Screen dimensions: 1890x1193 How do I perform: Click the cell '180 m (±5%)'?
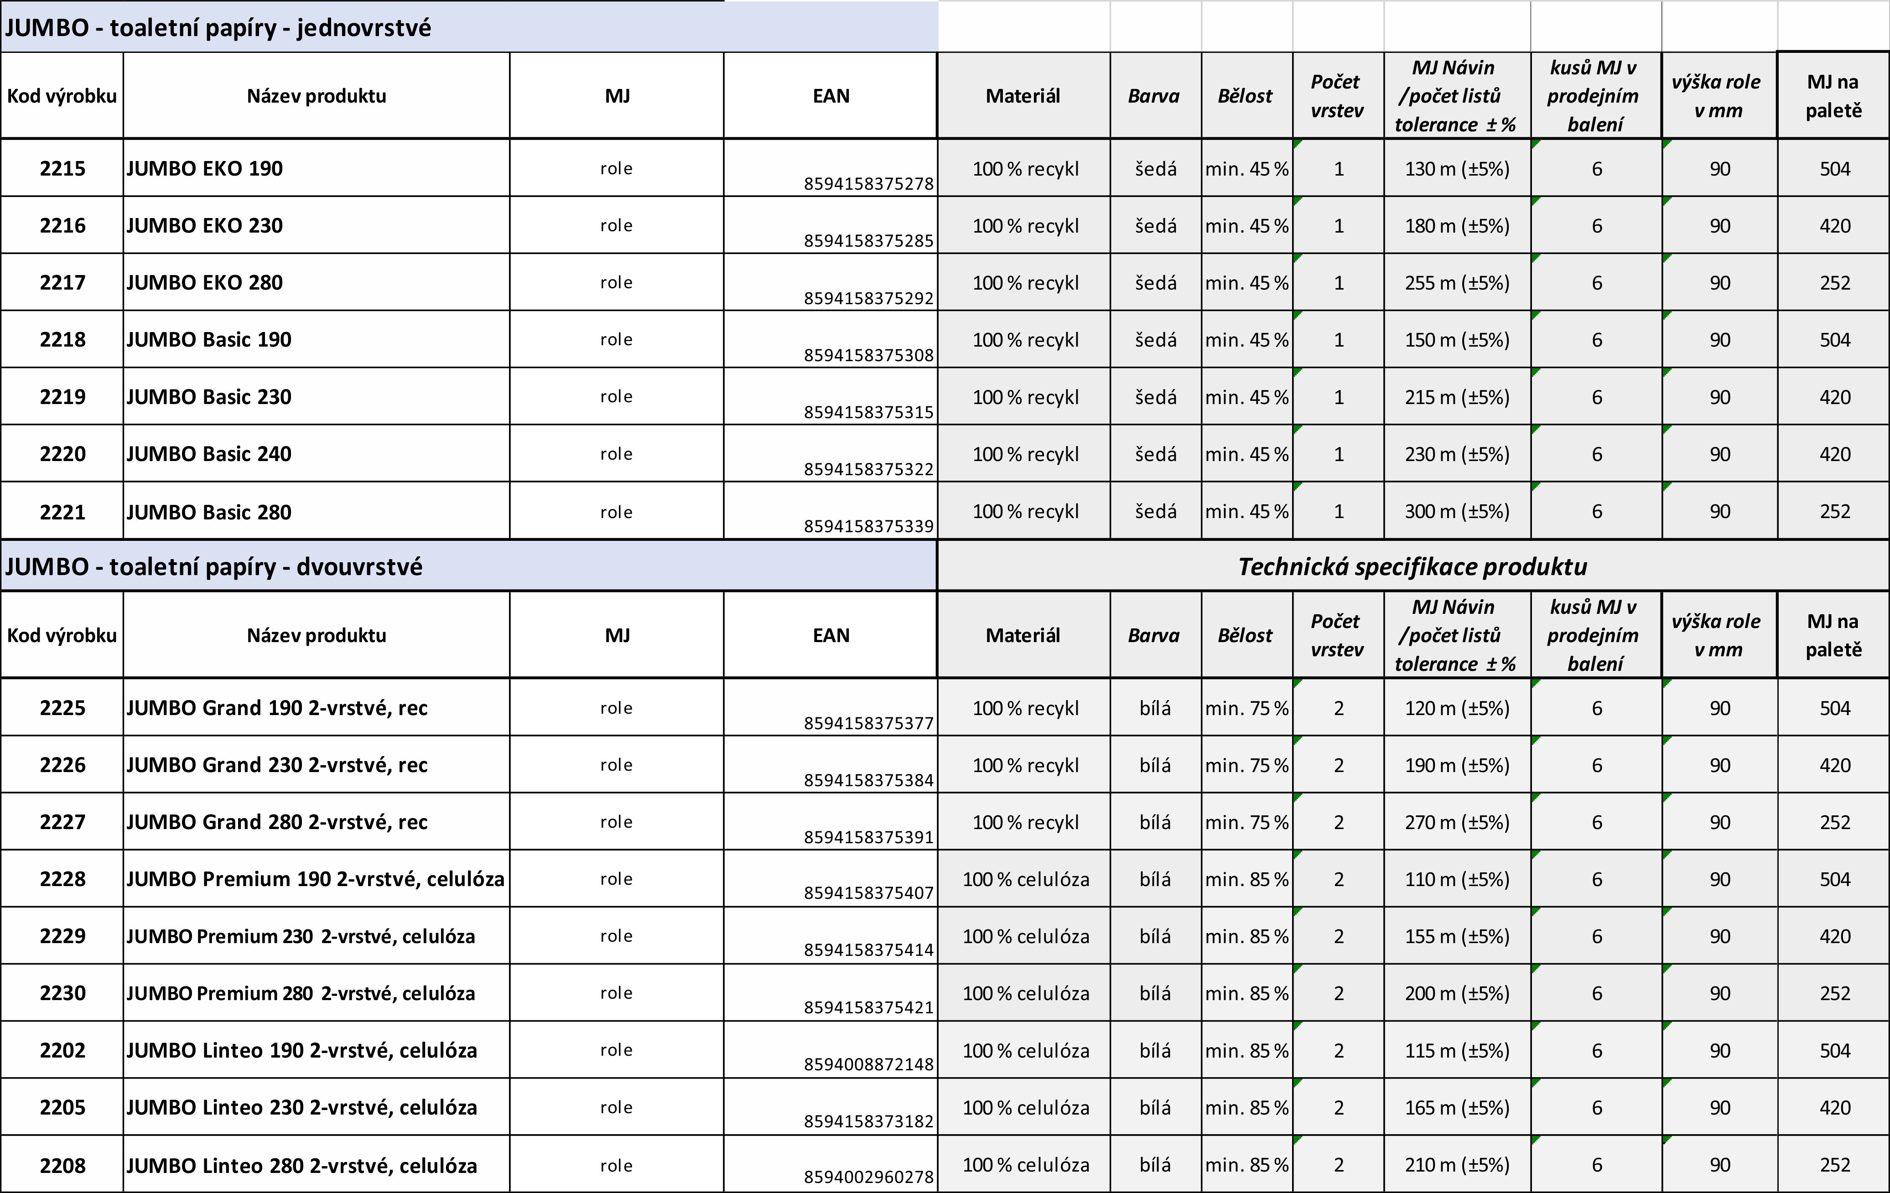tap(1458, 226)
